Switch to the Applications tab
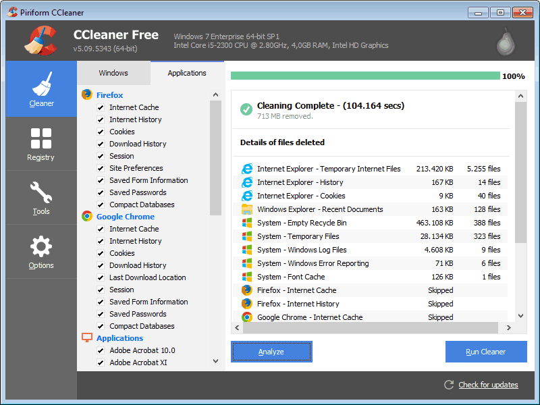The height and width of the screenshot is (405, 540). 187,73
